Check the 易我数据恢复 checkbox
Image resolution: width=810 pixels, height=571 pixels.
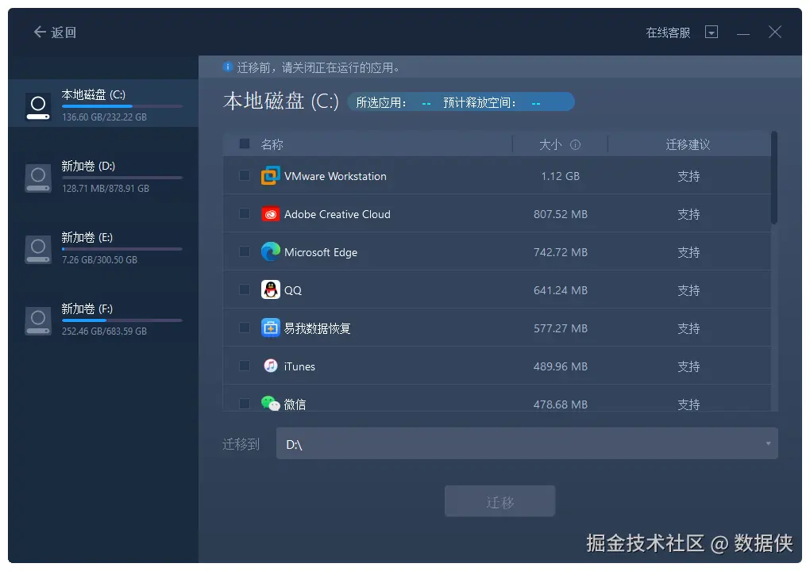click(245, 328)
